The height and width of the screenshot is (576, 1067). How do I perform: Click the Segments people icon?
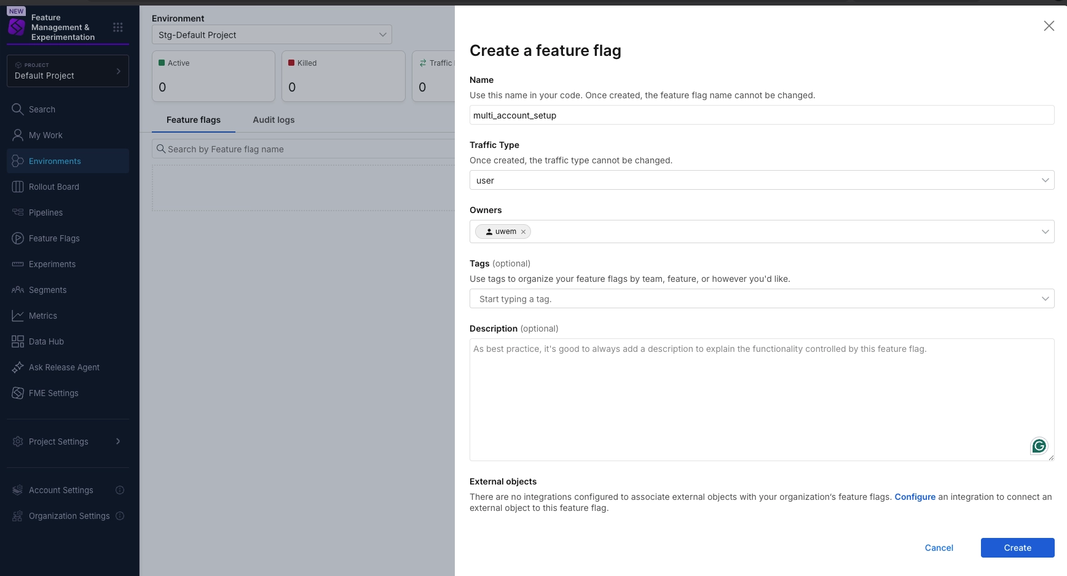18,290
